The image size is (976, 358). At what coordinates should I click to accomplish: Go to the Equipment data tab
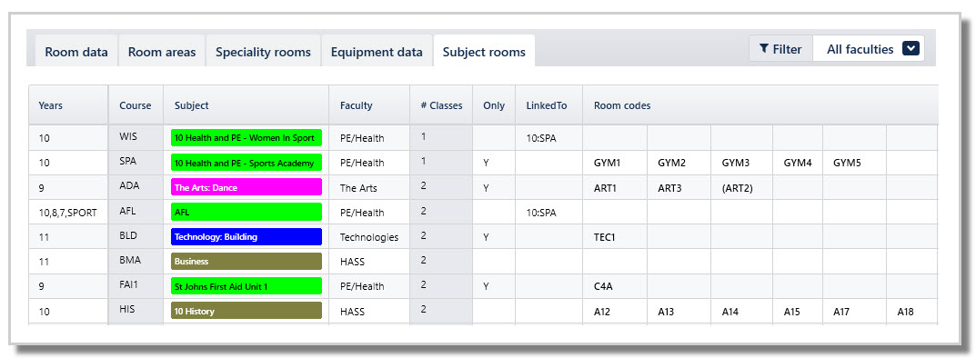click(x=377, y=52)
